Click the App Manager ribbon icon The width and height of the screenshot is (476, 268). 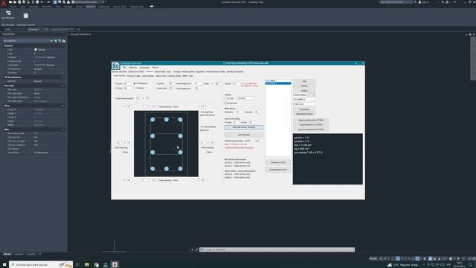[8, 13]
